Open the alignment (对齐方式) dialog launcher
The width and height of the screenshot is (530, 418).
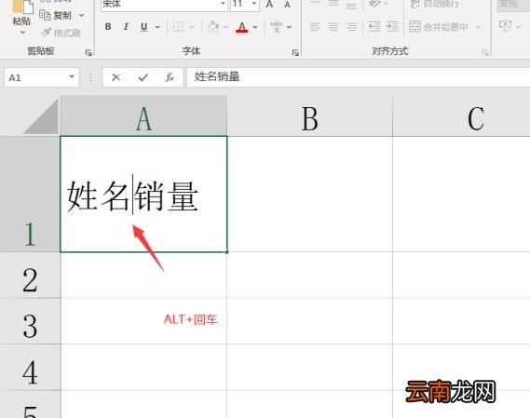485,53
